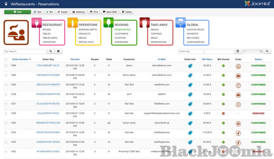
Task: Click the VikRestaurants waiter logo
Action: pyautogui.click(x=16, y=33)
